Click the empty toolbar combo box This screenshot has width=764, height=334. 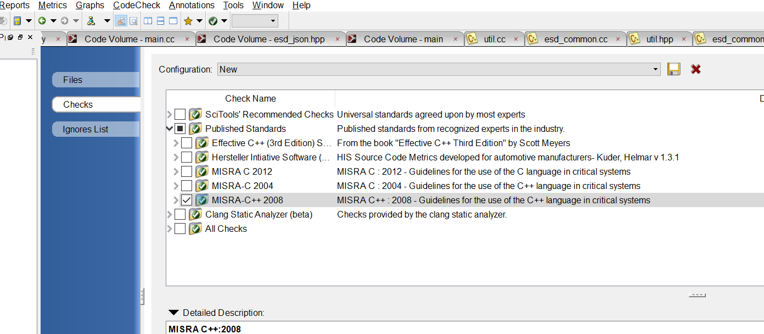coord(255,21)
